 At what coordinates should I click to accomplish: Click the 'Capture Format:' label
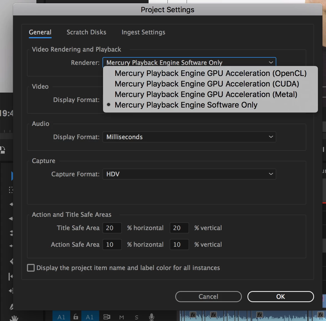[x=75, y=174]
